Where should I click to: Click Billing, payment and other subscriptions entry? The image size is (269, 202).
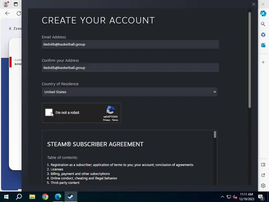point(80,174)
